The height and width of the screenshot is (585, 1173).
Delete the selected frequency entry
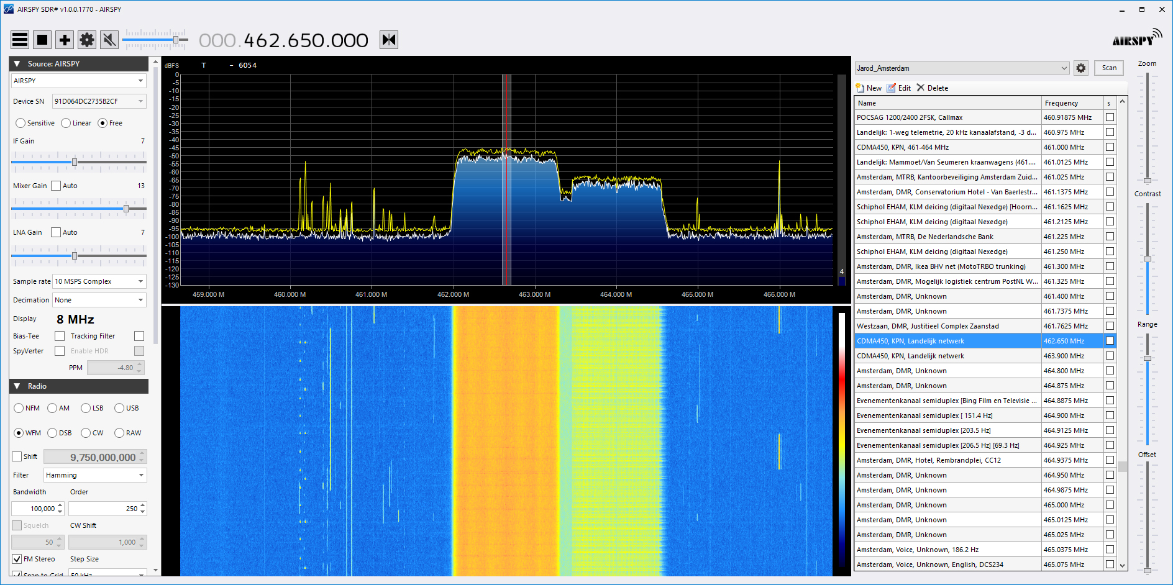click(933, 88)
